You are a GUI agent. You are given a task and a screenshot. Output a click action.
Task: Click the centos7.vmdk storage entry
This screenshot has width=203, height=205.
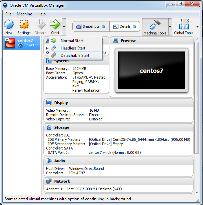point(115,152)
